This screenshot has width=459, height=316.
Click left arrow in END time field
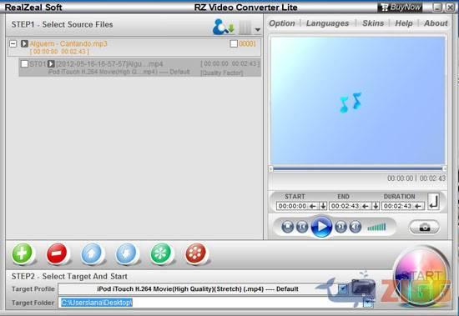(x=366, y=206)
